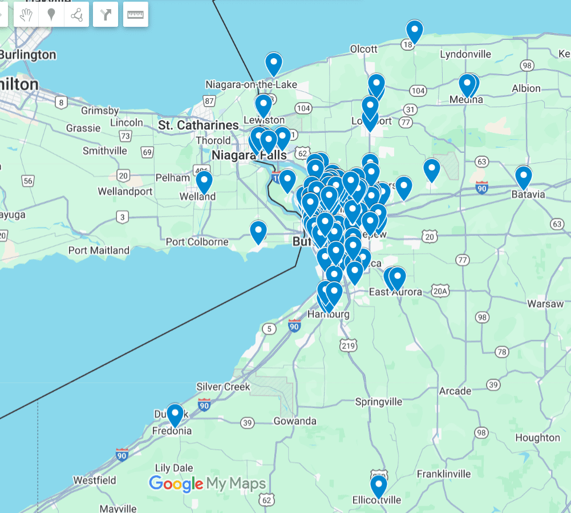Click the map pin at Fredonia
Screen dimensions: 571x513
[x=175, y=413]
